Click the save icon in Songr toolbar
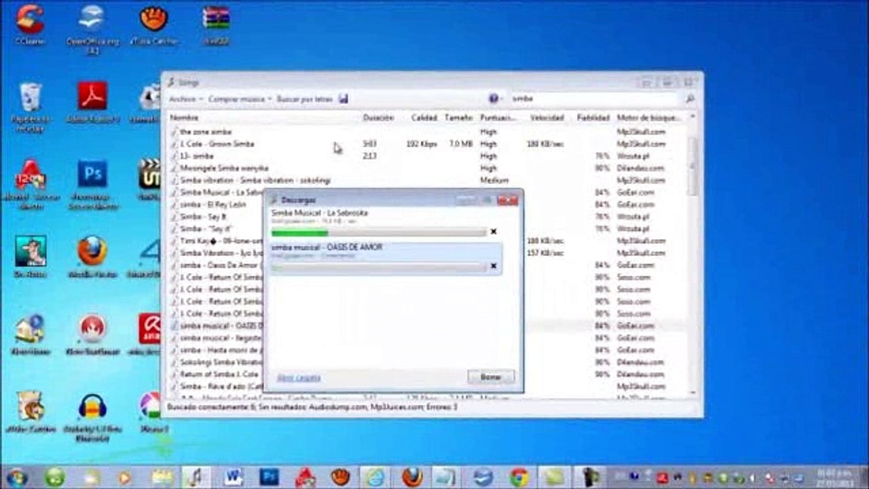The image size is (869, 489). pyautogui.click(x=344, y=98)
